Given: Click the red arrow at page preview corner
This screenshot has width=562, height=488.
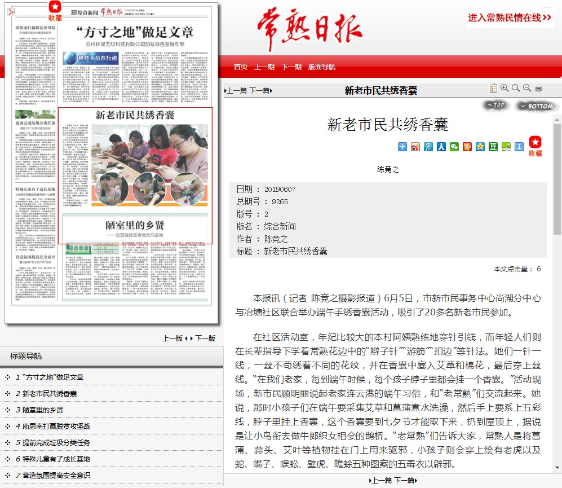Looking at the screenshot, I should coord(11,12).
